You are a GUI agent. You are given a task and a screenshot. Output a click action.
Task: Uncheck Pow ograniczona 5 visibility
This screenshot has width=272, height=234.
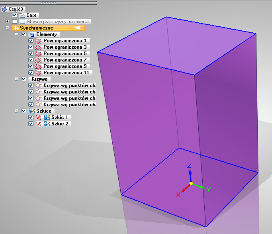31,53
